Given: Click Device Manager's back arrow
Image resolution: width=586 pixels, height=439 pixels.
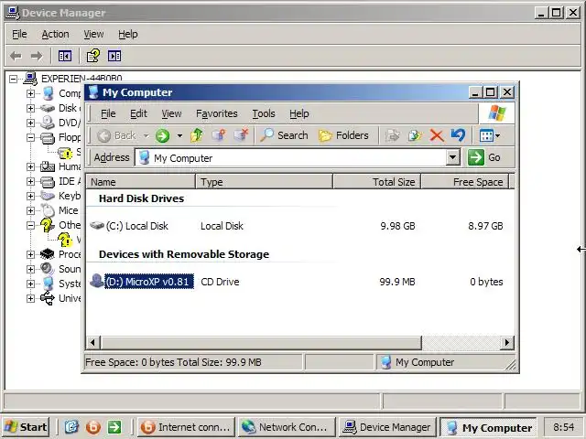Looking at the screenshot, I should (x=16, y=57).
